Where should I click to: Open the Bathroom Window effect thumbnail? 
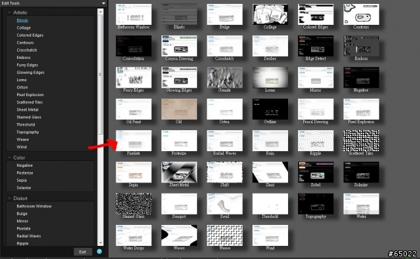pos(134,14)
